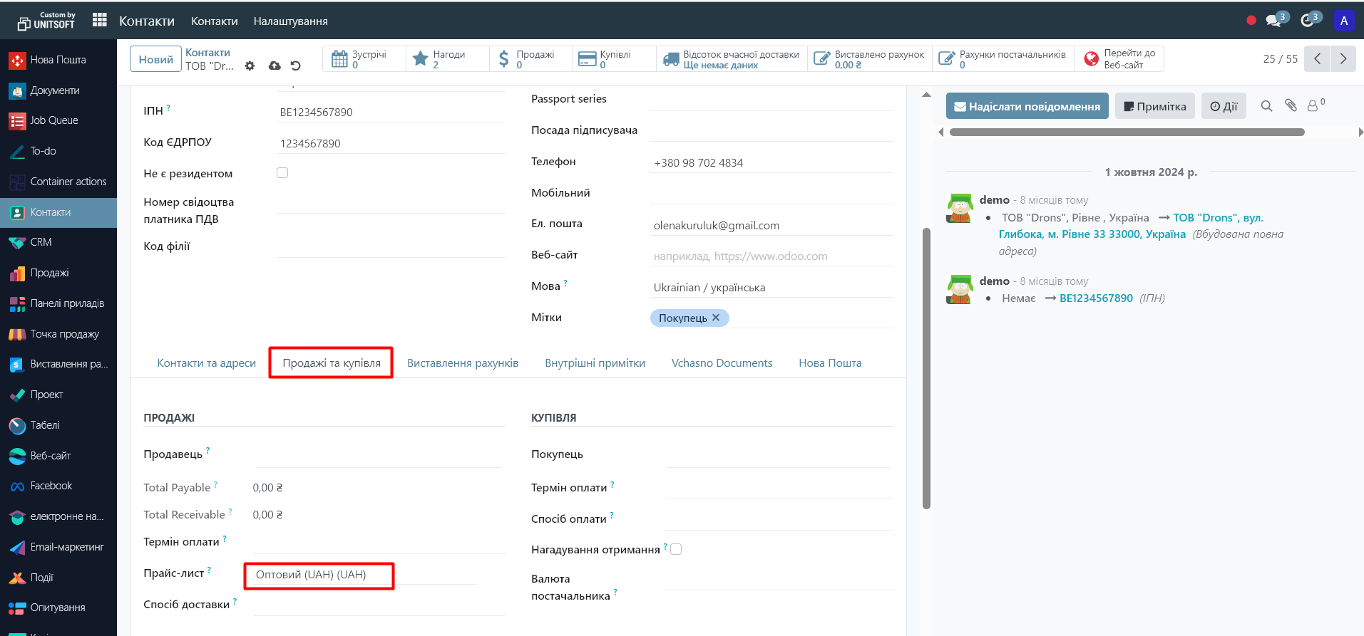Click the paperclip attachments icon
The image size is (1364, 636).
tap(1291, 105)
